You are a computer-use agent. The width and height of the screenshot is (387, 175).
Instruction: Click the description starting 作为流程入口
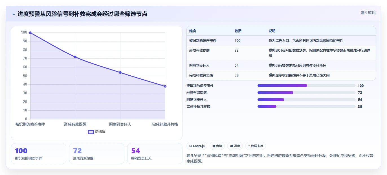coord(306,41)
